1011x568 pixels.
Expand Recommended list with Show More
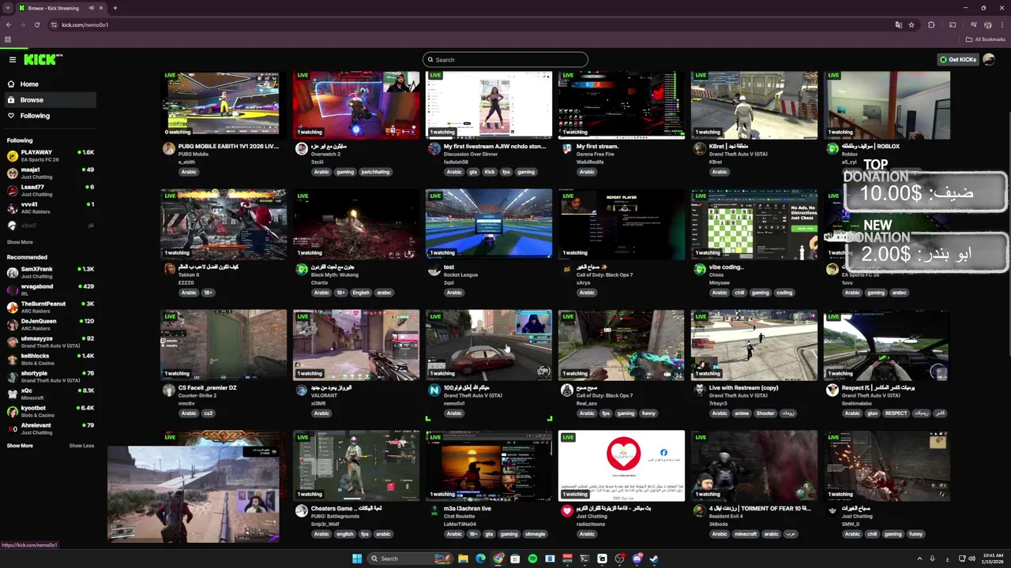click(x=20, y=446)
